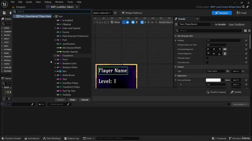Select left horizontal alignment icon
Viewport: 252px width, 141px height.
click(208, 49)
